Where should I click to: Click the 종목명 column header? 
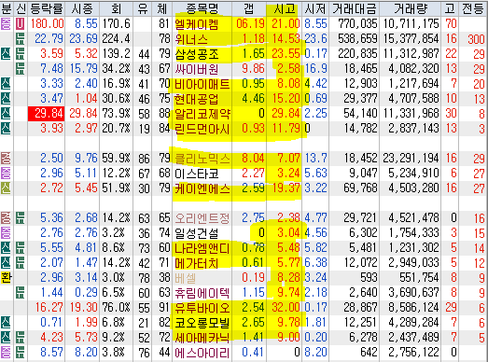point(202,8)
